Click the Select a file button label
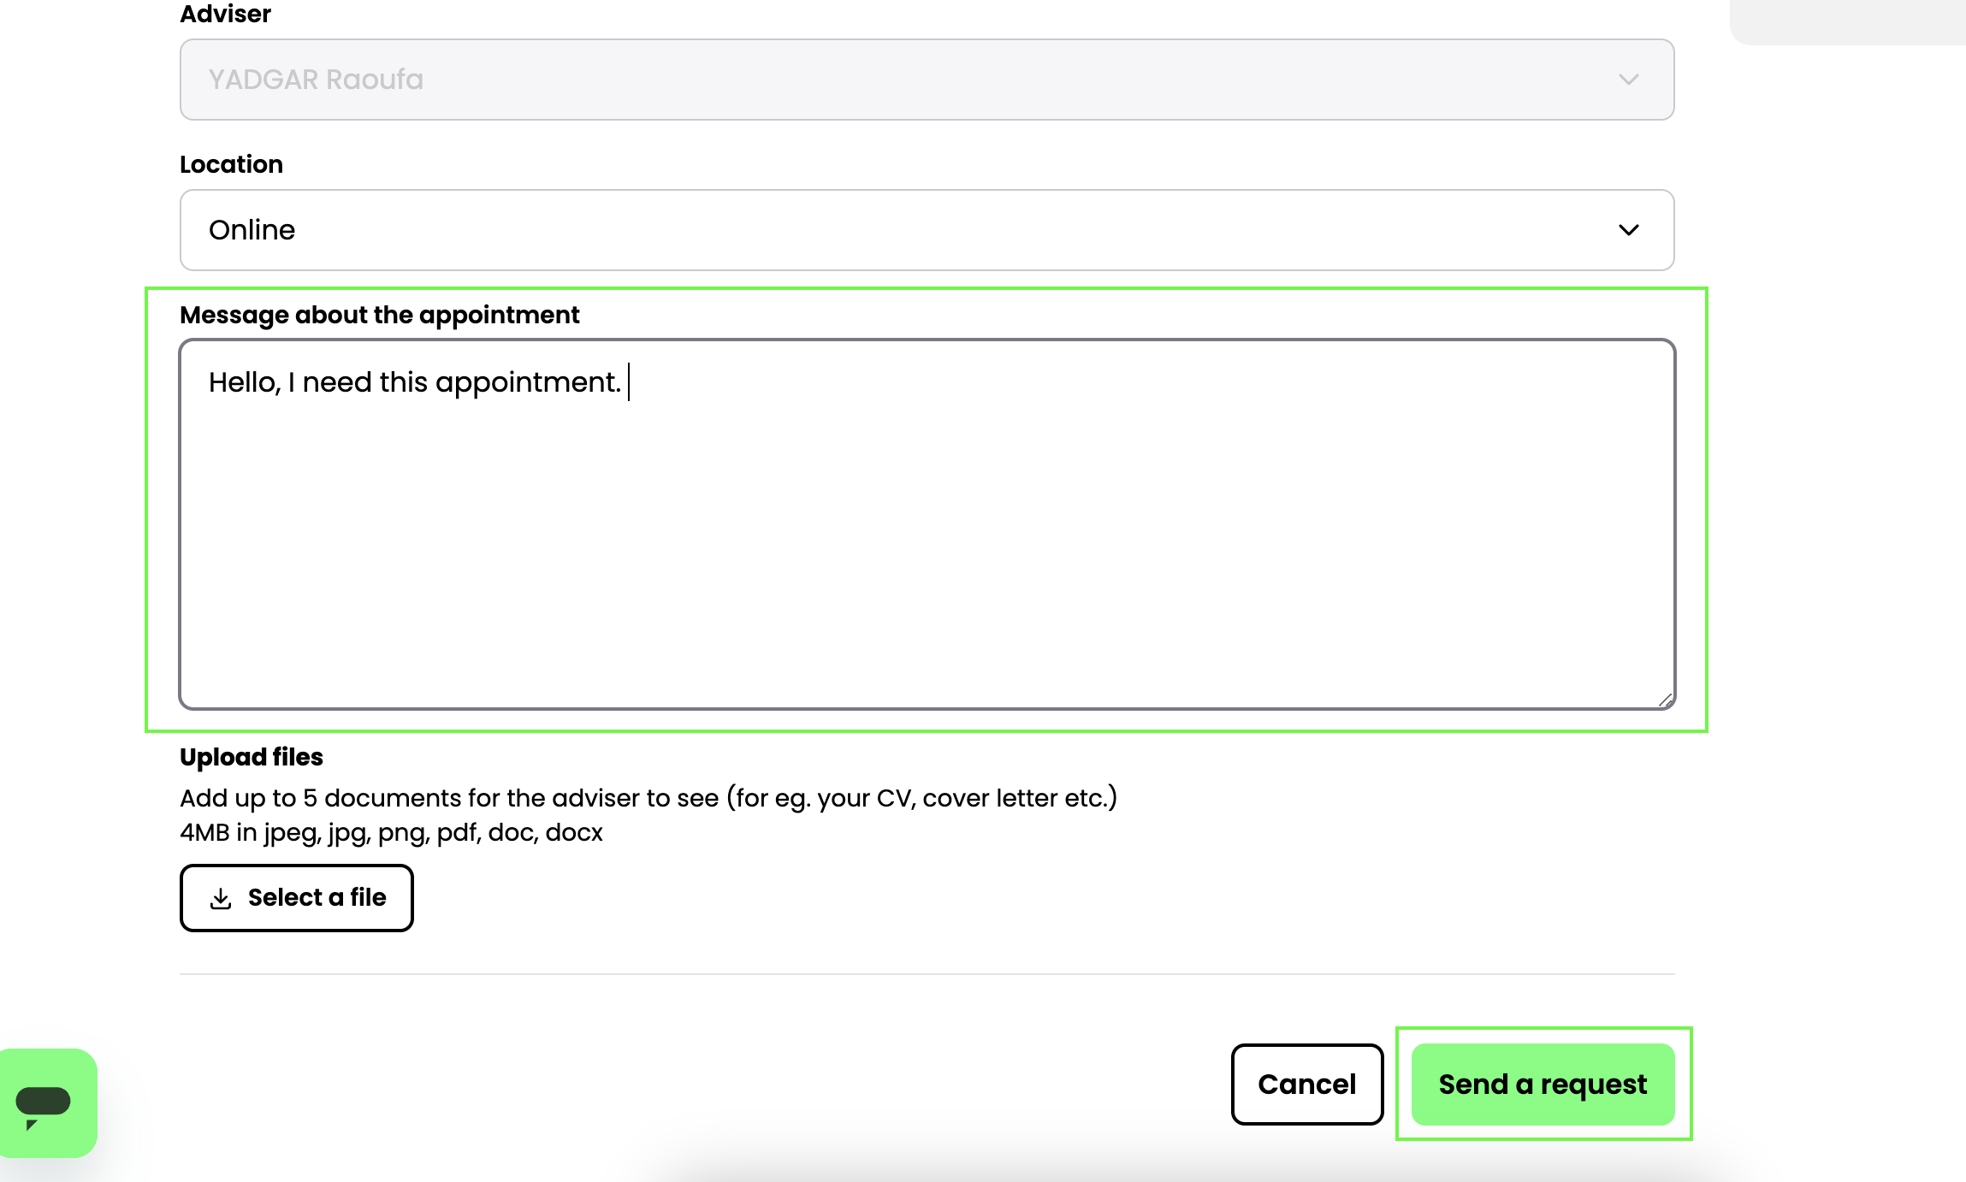This screenshot has width=1966, height=1182. click(x=317, y=898)
